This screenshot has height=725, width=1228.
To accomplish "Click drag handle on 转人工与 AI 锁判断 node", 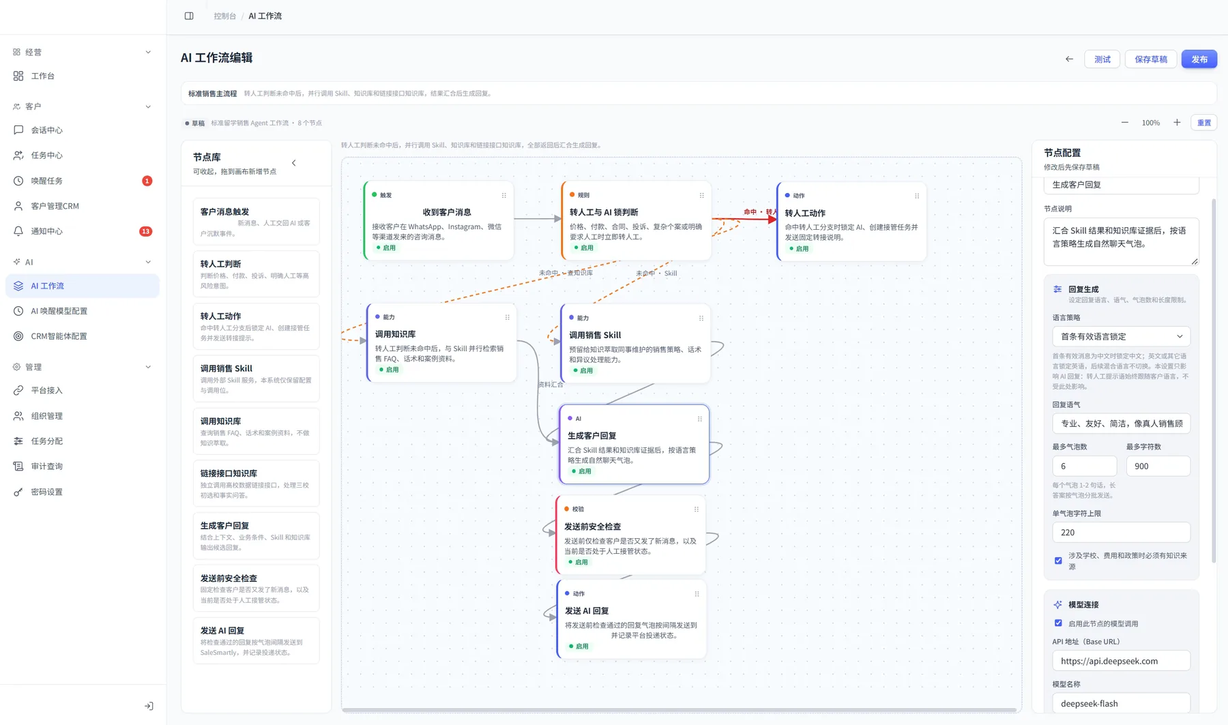I will (x=701, y=195).
